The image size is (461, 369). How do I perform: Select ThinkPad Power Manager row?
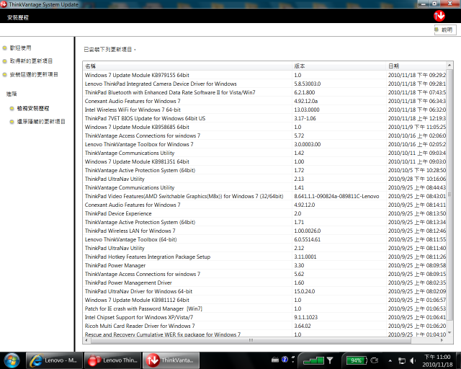(x=264, y=265)
